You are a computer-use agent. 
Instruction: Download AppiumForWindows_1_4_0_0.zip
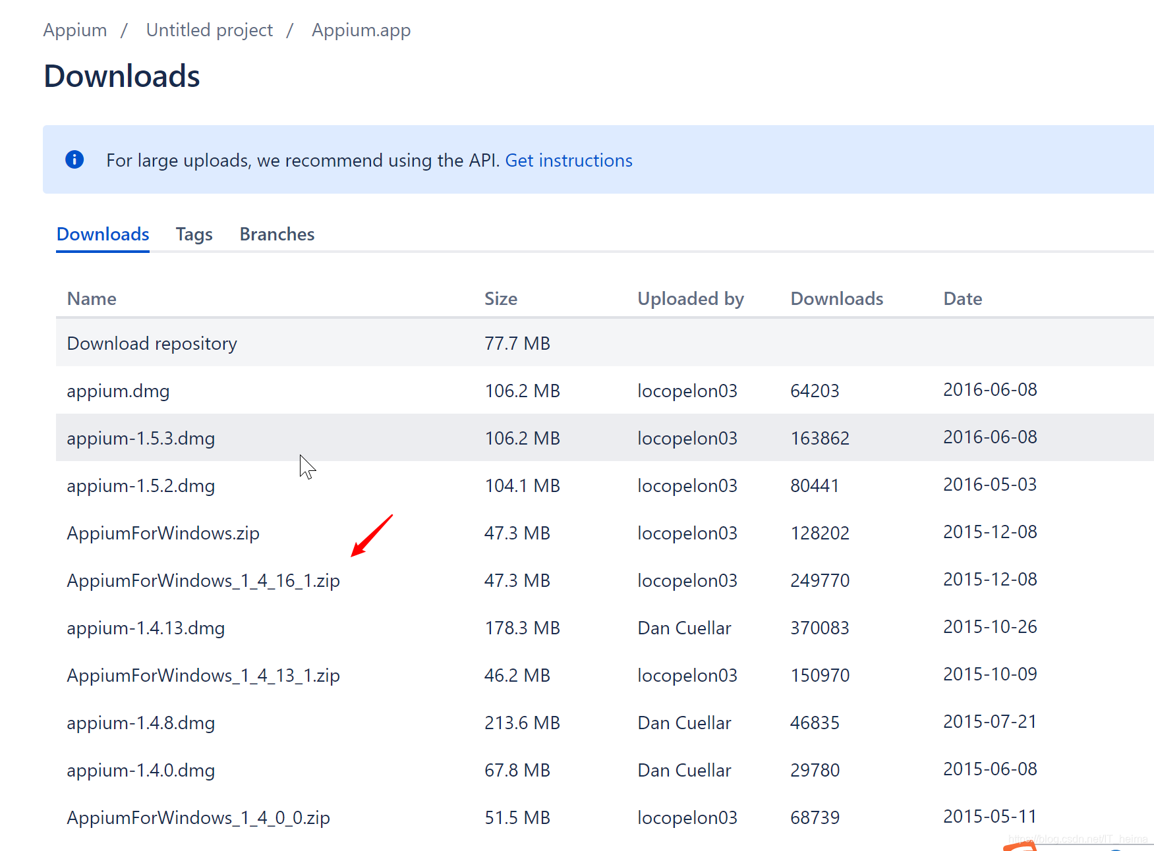(198, 818)
